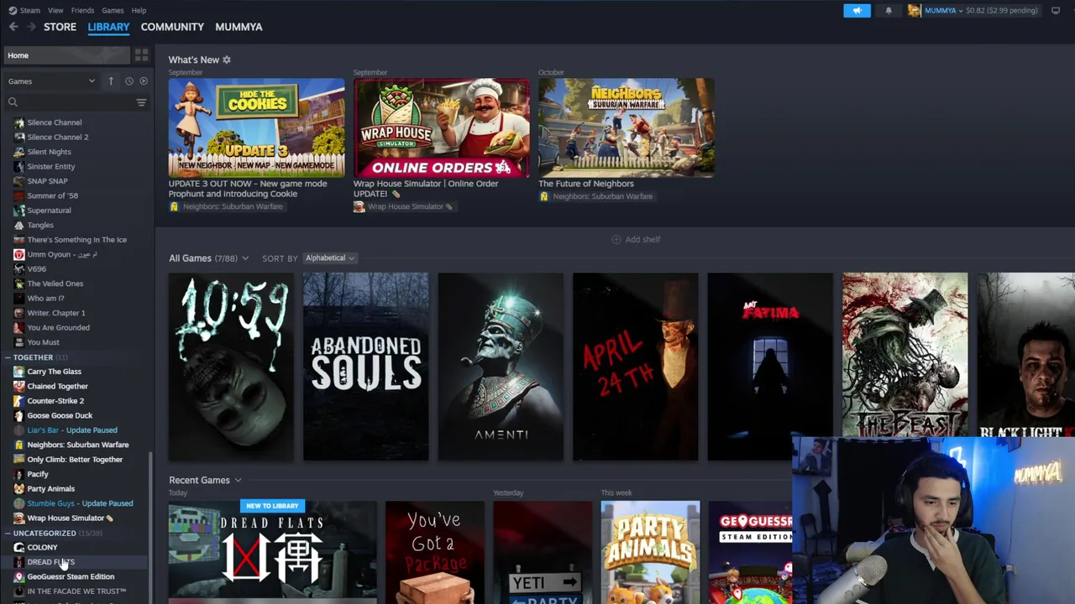Image resolution: width=1075 pixels, height=604 pixels.
Task: Select the Amenti game cover
Action: click(501, 367)
